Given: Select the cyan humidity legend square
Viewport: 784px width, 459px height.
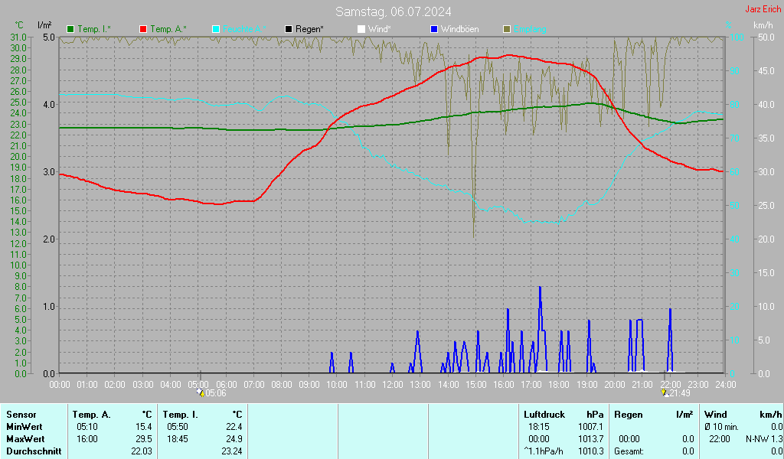Looking at the screenshot, I should [216, 29].
